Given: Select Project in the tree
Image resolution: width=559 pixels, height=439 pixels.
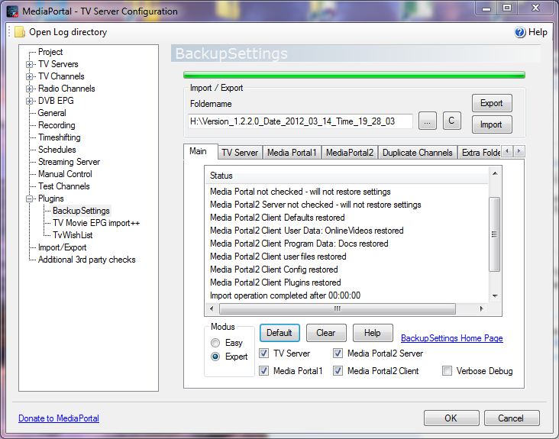Looking at the screenshot, I should (x=50, y=52).
